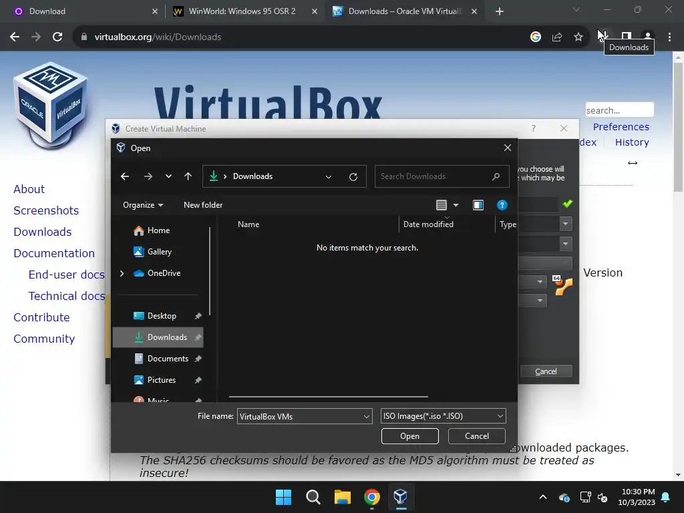This screenshot has height=513, width=684.
Task: Open recent locations chevron in Open dialog
Action: 168,176
